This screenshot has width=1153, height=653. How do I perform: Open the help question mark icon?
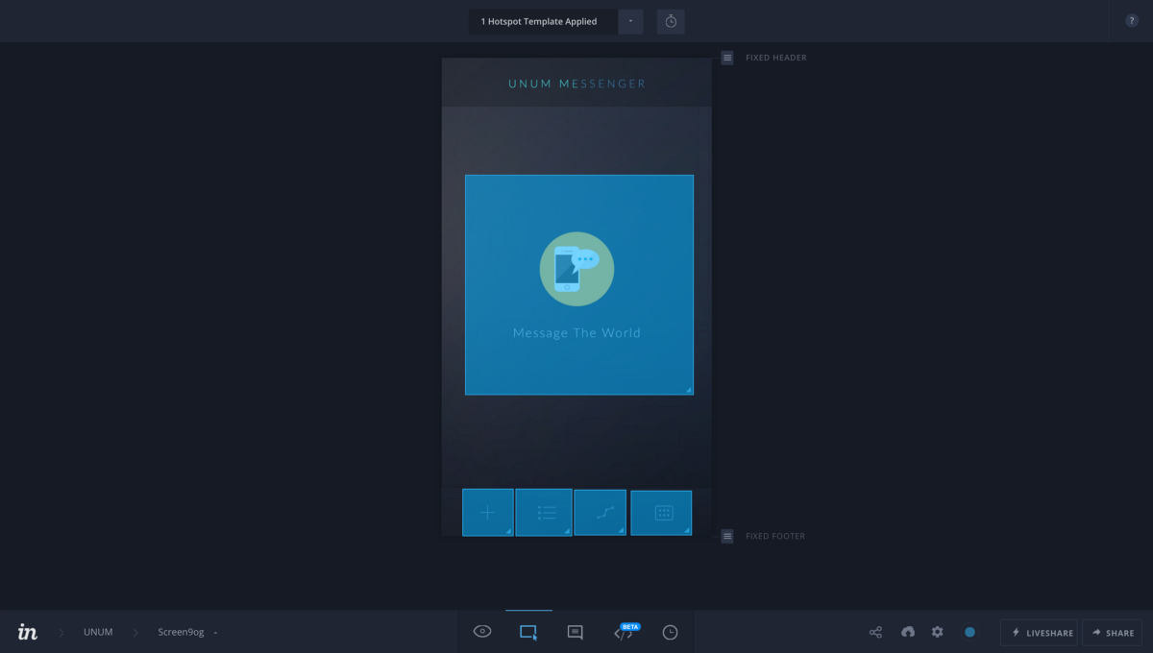pos(1132,20)
